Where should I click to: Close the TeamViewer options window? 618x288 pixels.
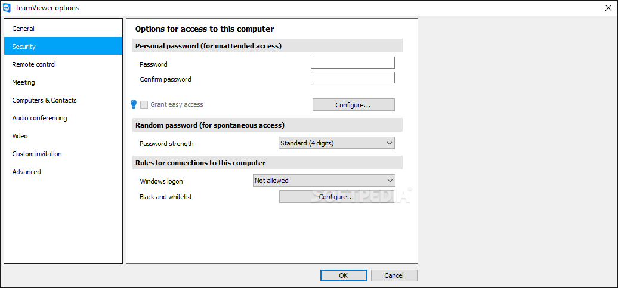tap(607, 8)
